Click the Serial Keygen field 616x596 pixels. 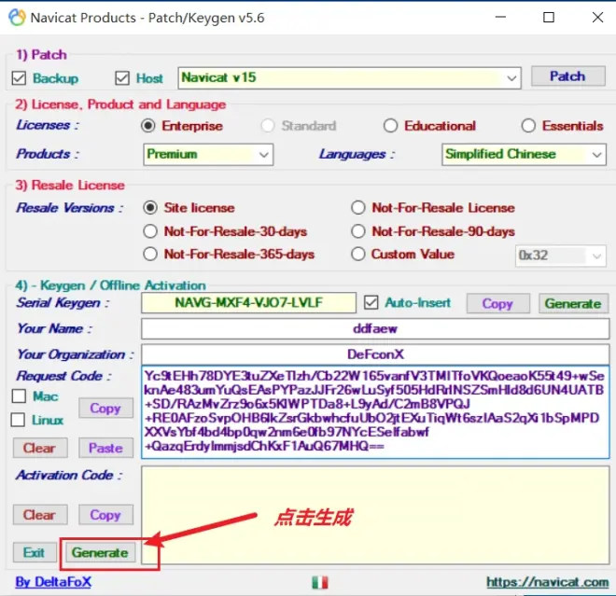[248, 302]
